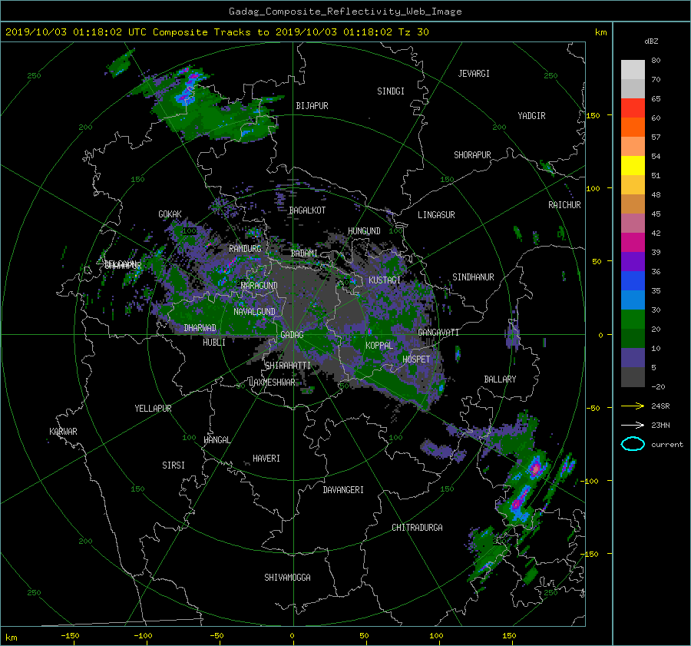Click the KARWAR city label
691x646 pixels.
pos(63,432)
